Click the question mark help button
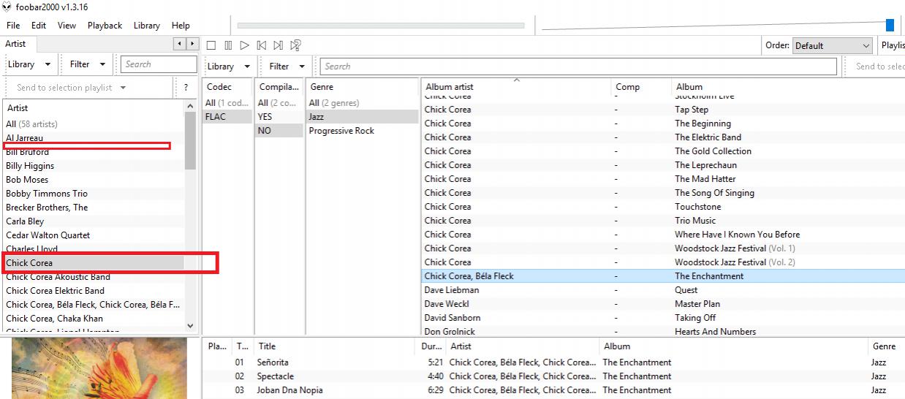The image size is (905, 399). tap(186, 88)
